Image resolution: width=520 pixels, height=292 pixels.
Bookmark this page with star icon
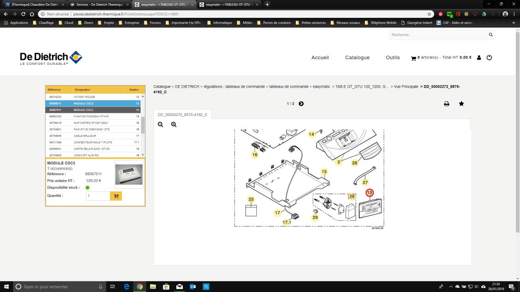click(x=429, y=14)
